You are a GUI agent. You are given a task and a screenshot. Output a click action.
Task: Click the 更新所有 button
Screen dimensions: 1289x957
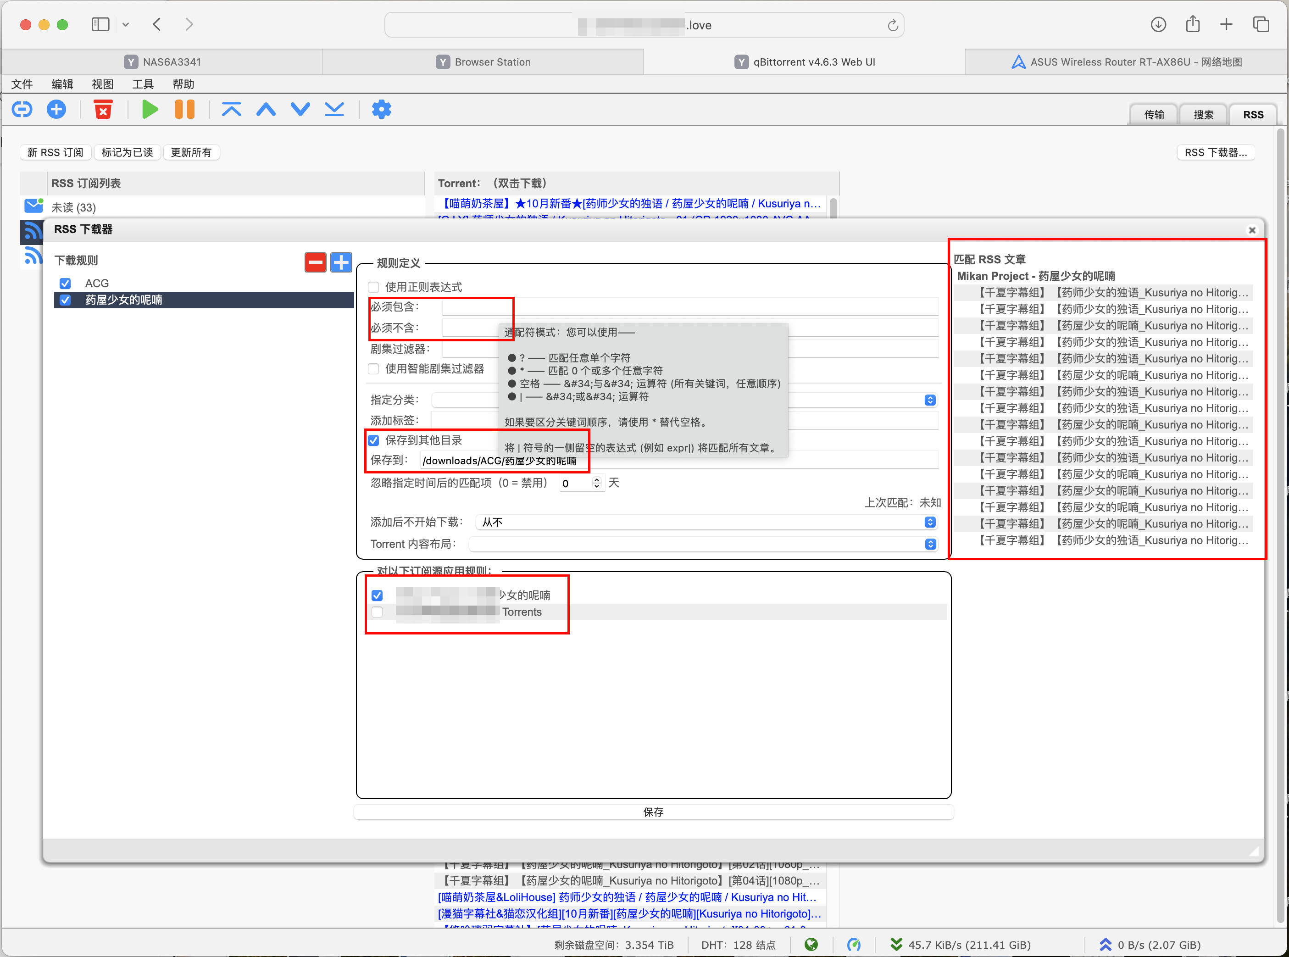(x=191, y=152)
